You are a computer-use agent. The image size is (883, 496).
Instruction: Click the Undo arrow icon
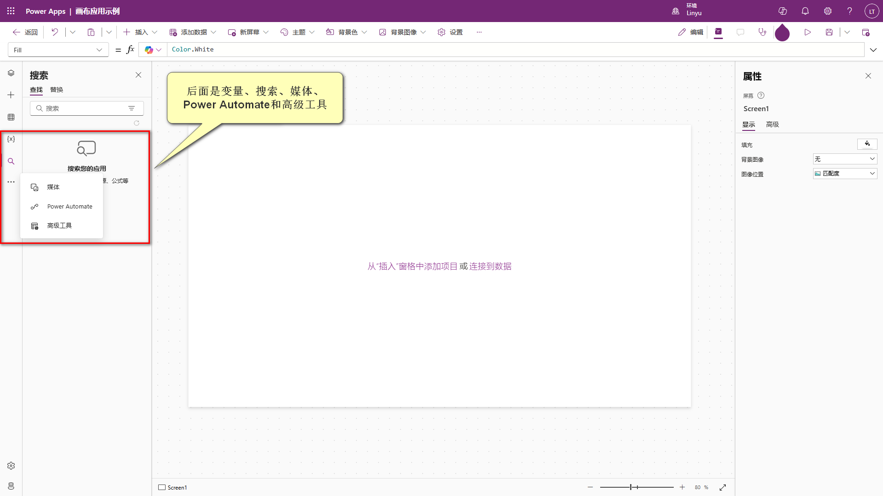point(55,32)
